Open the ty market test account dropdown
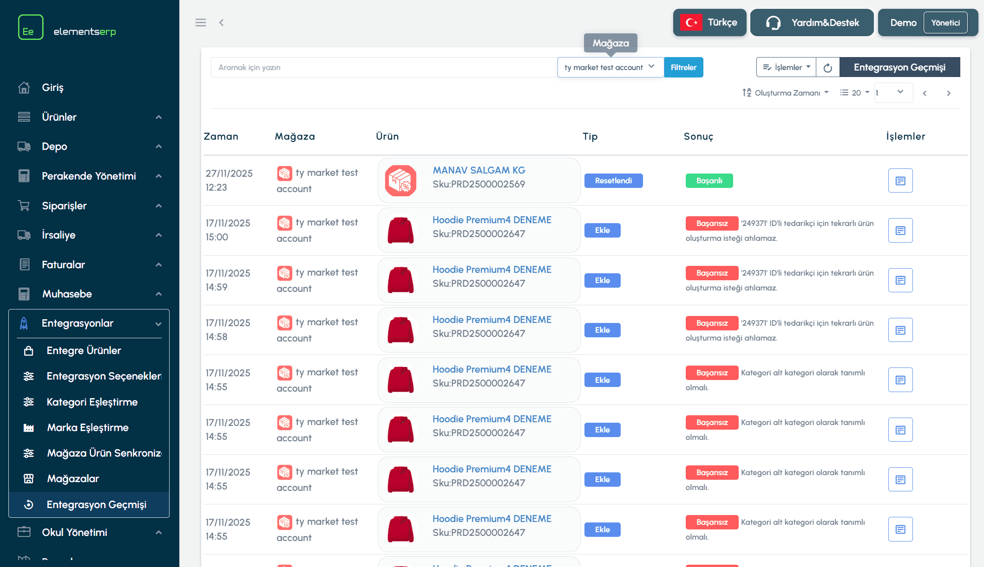Image resolution: width=984 pixels, height=567 pixels. (x=610, y=67)
